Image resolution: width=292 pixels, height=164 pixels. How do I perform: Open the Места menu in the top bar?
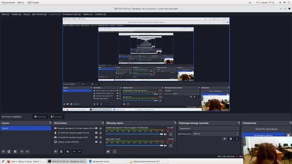coord(21,3)
